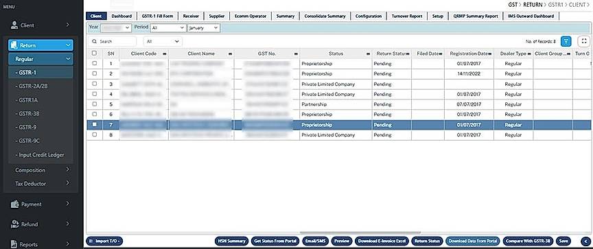
Task: Check the row 2 checkbox
Action: point(94,73)
